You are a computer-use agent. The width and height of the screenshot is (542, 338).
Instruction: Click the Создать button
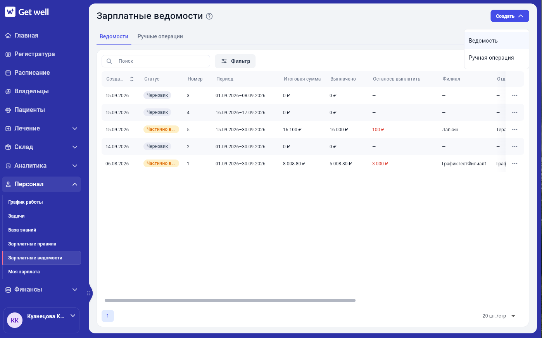click(x=510, y=16)
